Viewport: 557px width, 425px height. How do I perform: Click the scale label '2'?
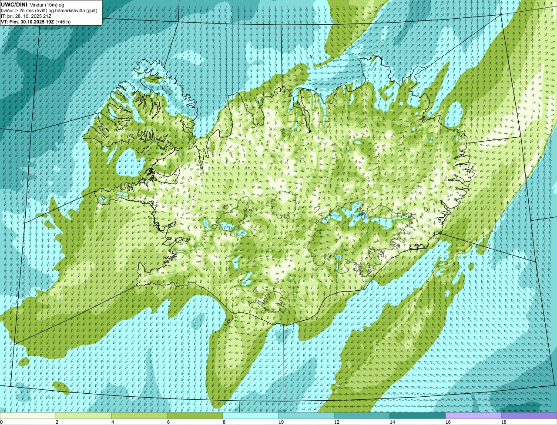click(57, 422)
